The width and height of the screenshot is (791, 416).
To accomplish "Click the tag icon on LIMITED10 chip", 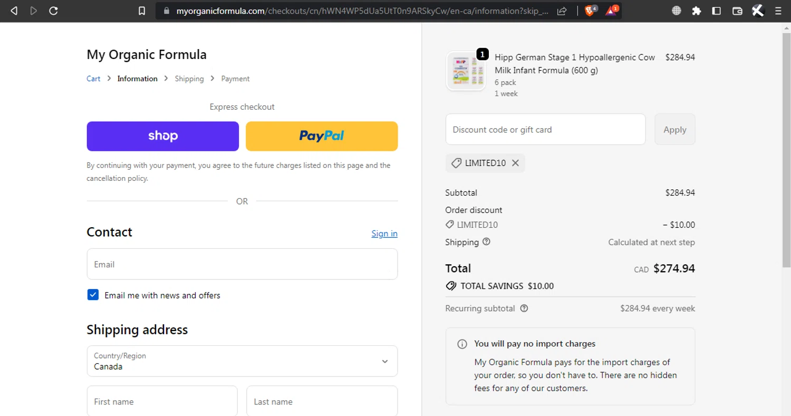I will pyautogui.click(x=456, y=163).
